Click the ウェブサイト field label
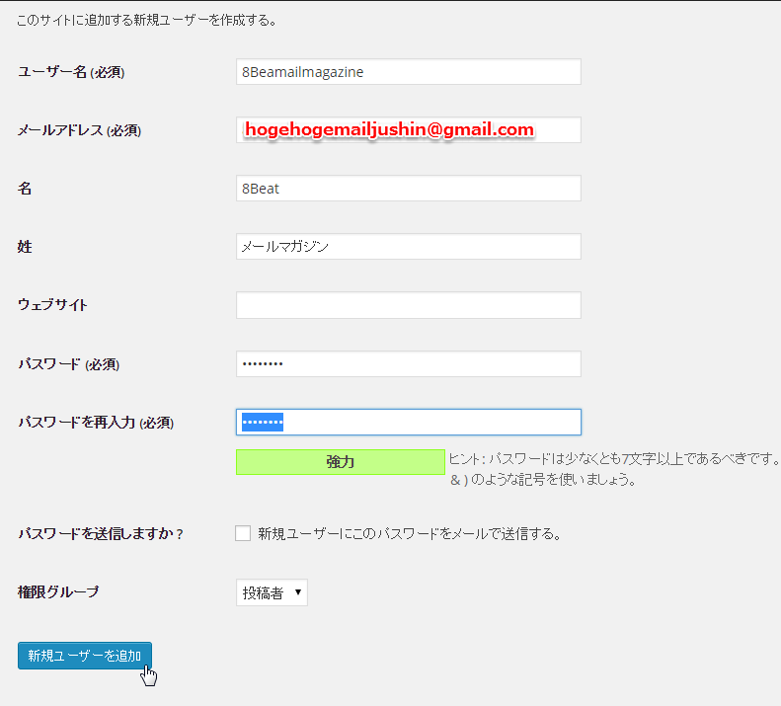 (x=52, y=305)
